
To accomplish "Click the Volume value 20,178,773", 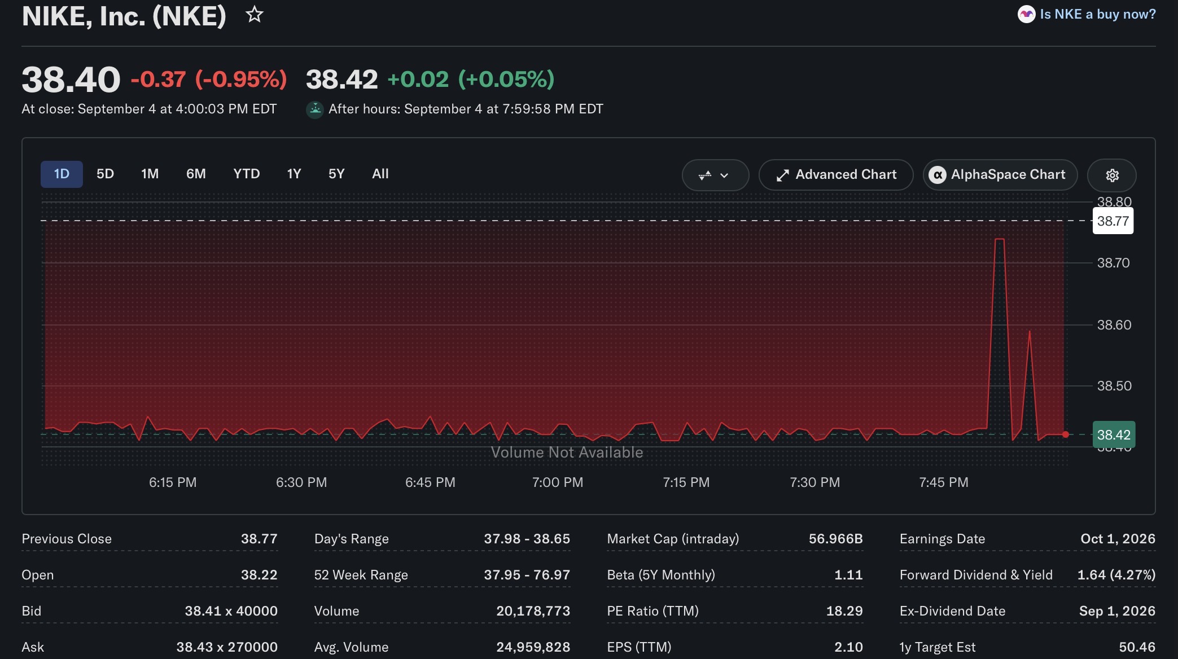I will [x=533, y=611].
